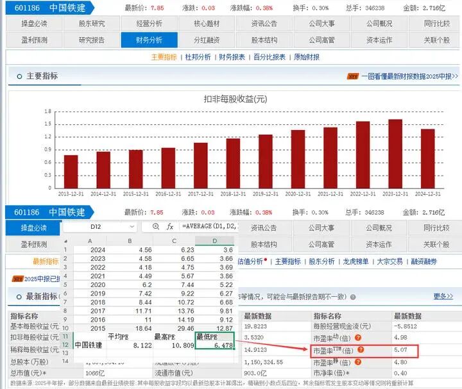
Task: Open the 经营分析 tab
Action: coord(149,24)
